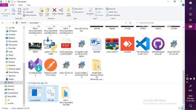The width and height of the screenshot is (196, 110).
Task: Select the 1911.dll file
Action: coord(51,93)
